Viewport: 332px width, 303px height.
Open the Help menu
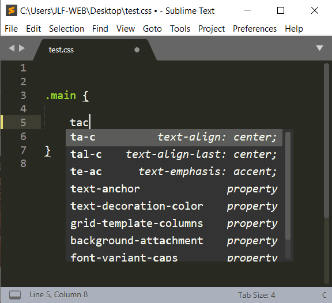tap(294, 29)
